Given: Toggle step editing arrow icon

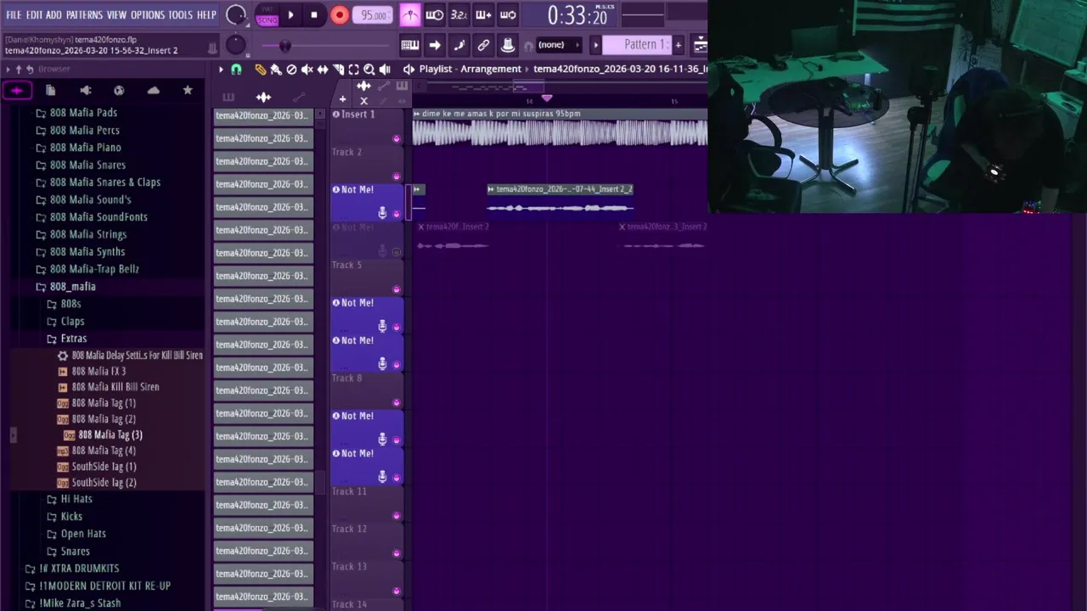Looking at the screenshot, I should (x=435, y=45).
